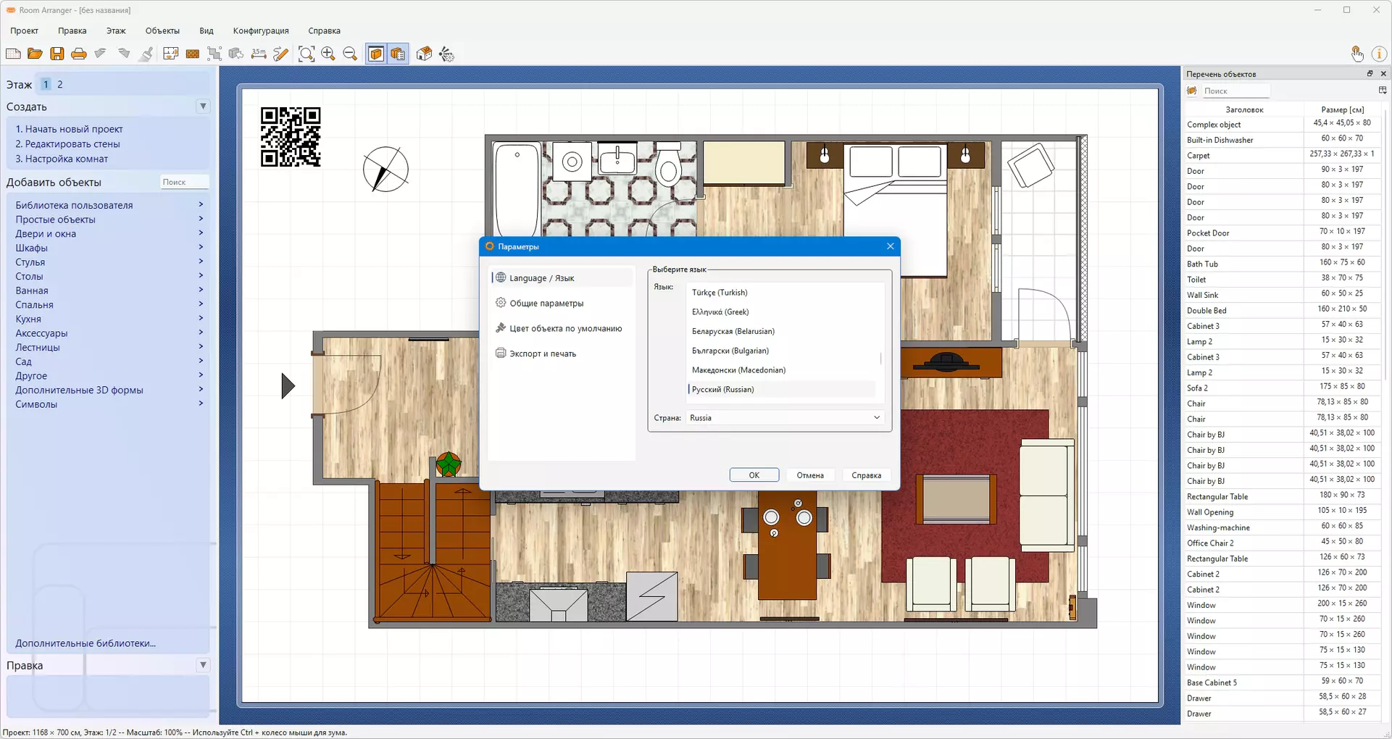Open the table columns dropdown in object list
The width and height of the screenshot is (1392, 739).
point(1383,91)
